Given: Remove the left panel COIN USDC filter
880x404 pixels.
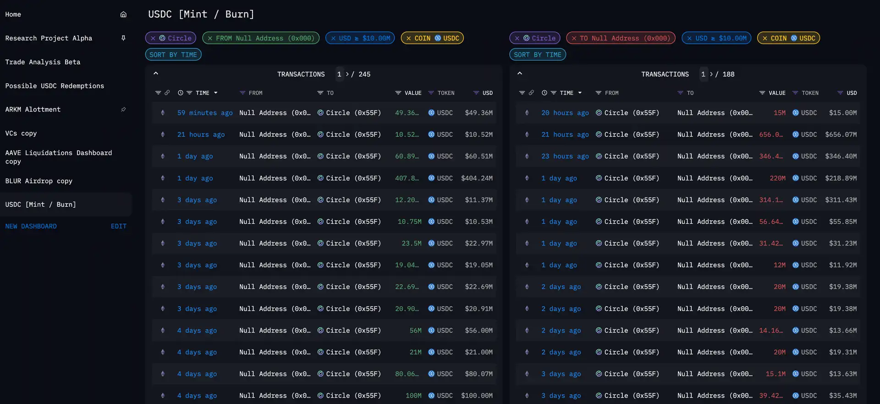Looking at the screenshot, I should coord(409,39).
